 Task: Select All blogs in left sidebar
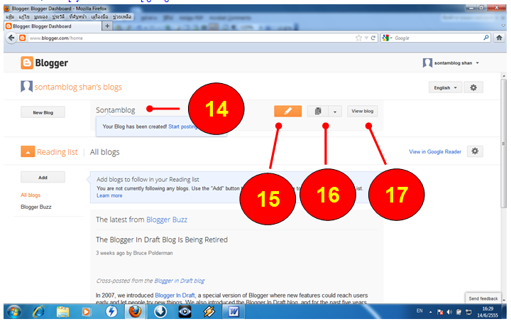[31, 195]
